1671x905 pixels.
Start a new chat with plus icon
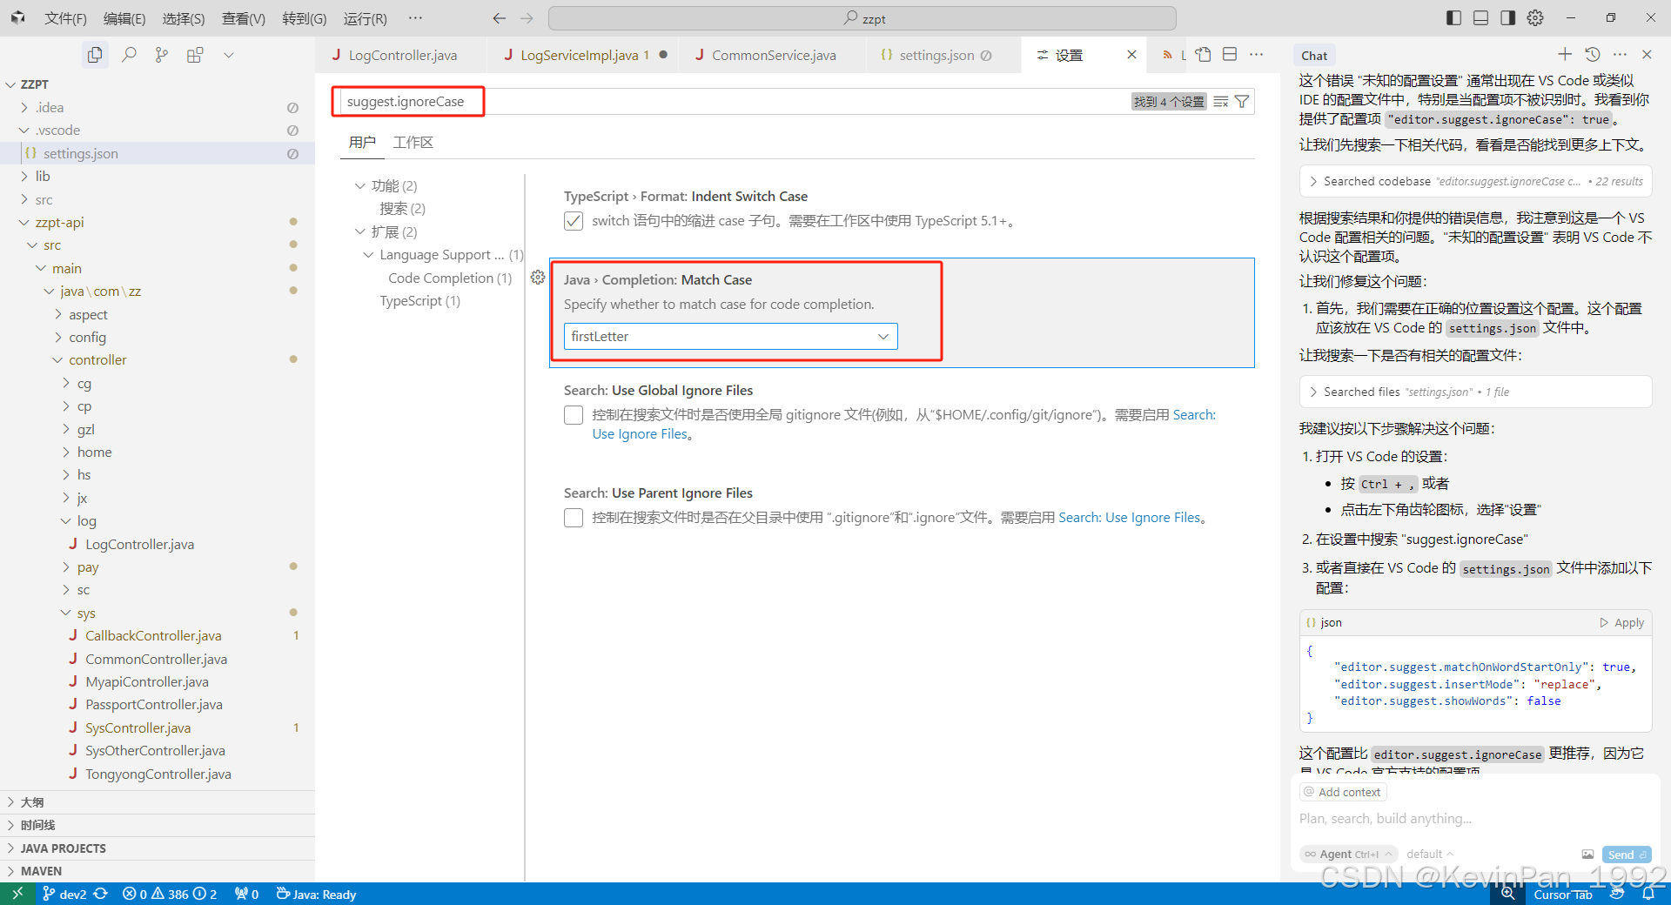(x=1565, y=55)
